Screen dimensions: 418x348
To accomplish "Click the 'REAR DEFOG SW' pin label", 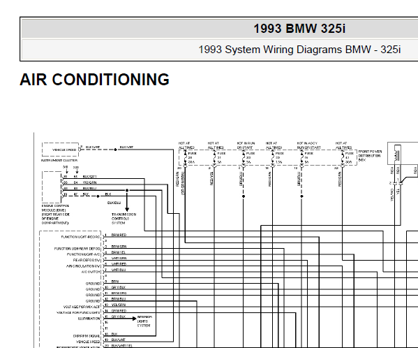I will (x=87, y=260).
